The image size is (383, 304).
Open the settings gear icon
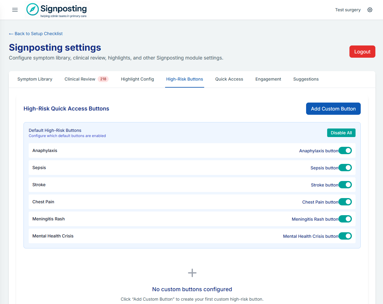(x=370, y=10)
